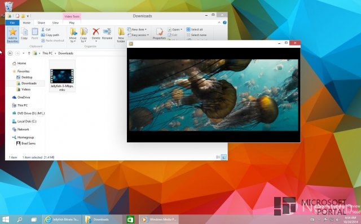Select DVD Drive (D:) in navigation pane
Screen dimensions: 361x224
coord(29,113)
